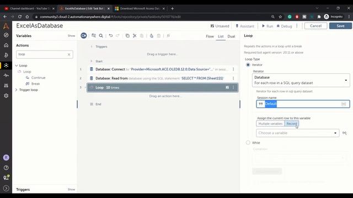Screen dimensions: 353x198
Task: Open more options for Database: Connect row
Action: [x=233, y=69]
